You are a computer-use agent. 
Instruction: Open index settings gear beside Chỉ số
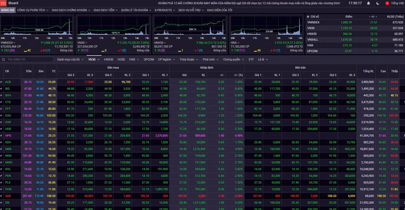(308, 17)
